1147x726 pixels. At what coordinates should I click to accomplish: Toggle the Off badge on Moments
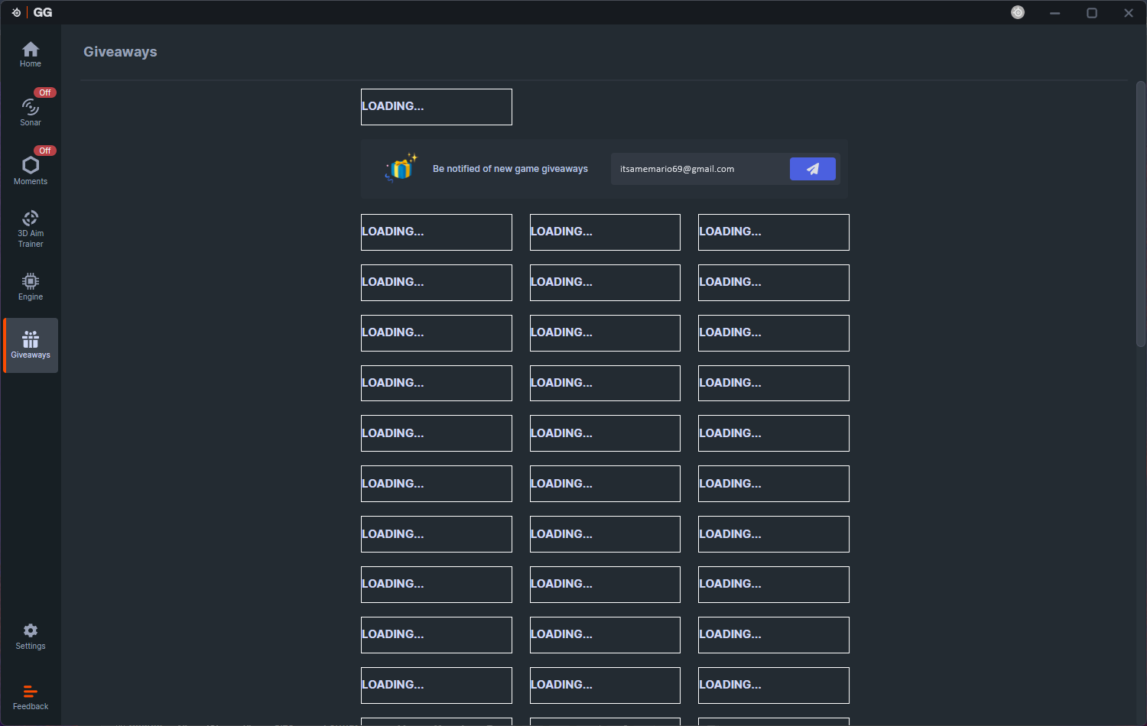tap(45, 150)
